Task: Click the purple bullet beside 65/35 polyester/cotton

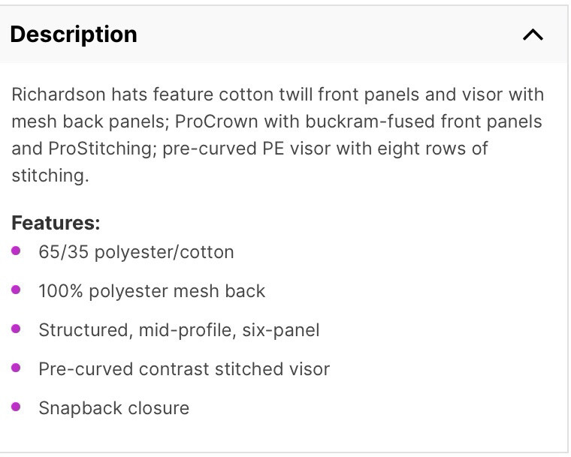Action: 17,251
